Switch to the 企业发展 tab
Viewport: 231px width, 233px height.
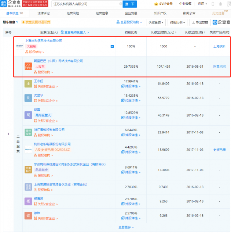pos(131,13)
